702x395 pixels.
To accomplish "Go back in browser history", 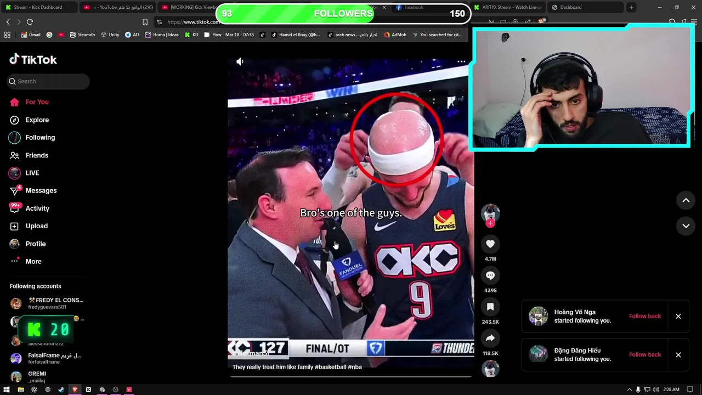I will [x=8, y=22].
